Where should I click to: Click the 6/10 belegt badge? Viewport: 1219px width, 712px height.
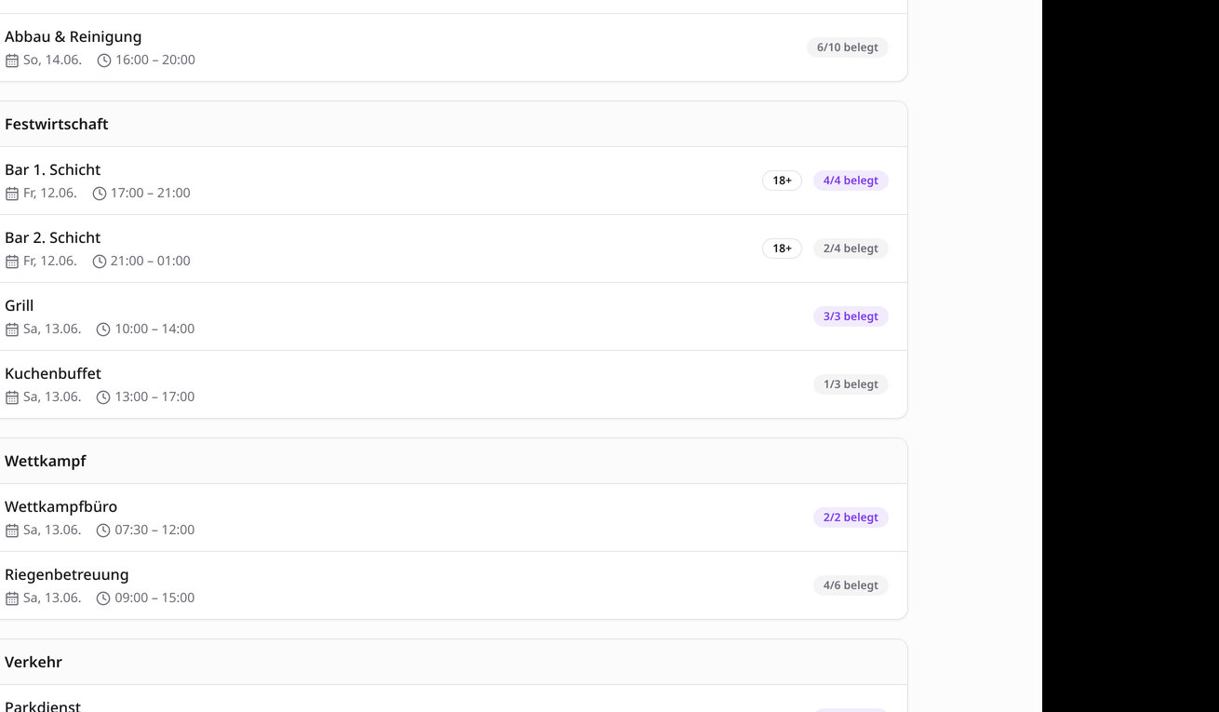[x=847, y=47]
